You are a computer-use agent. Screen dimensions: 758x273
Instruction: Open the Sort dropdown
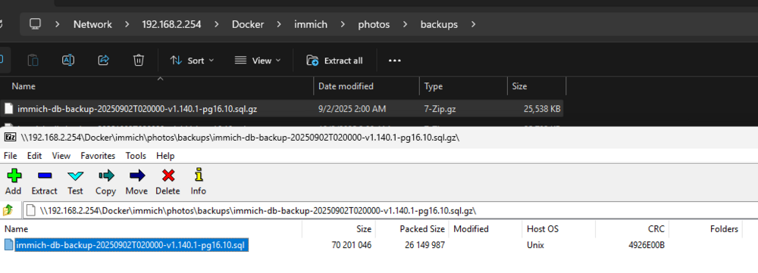click(x=192, y=60)
